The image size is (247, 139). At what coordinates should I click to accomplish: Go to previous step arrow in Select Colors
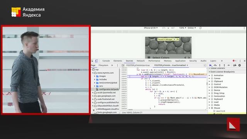[x=185, y=58]
